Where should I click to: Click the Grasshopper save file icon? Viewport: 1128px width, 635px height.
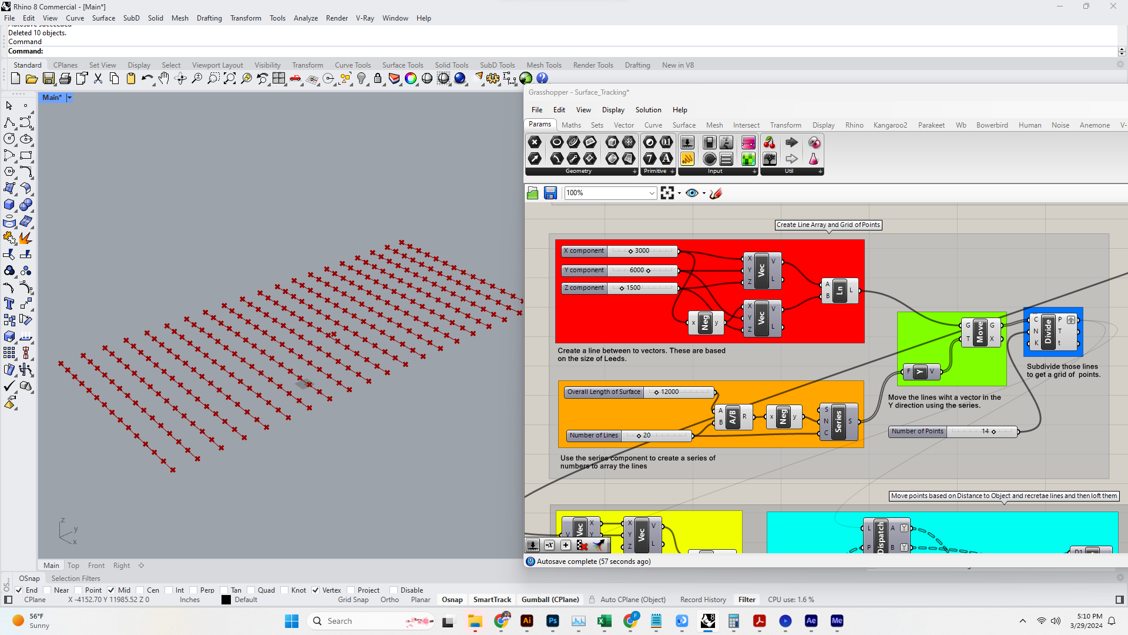click(550, 193)
